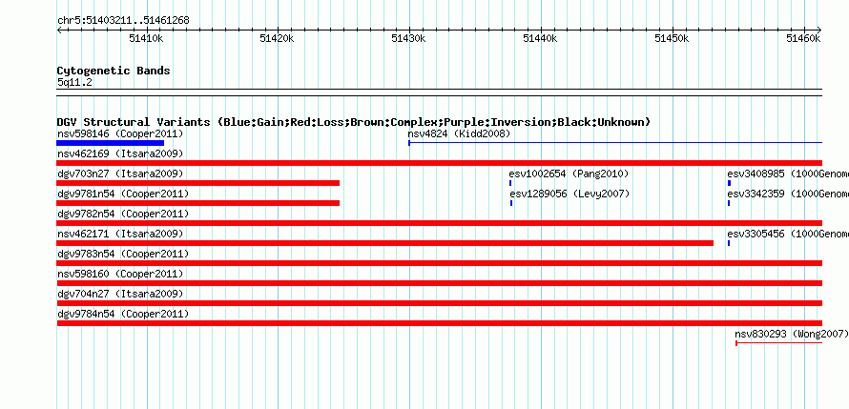This screenshot has height=409, width=849.
Task: Select the 5q11.2 band label
Action: click(74, 83)
